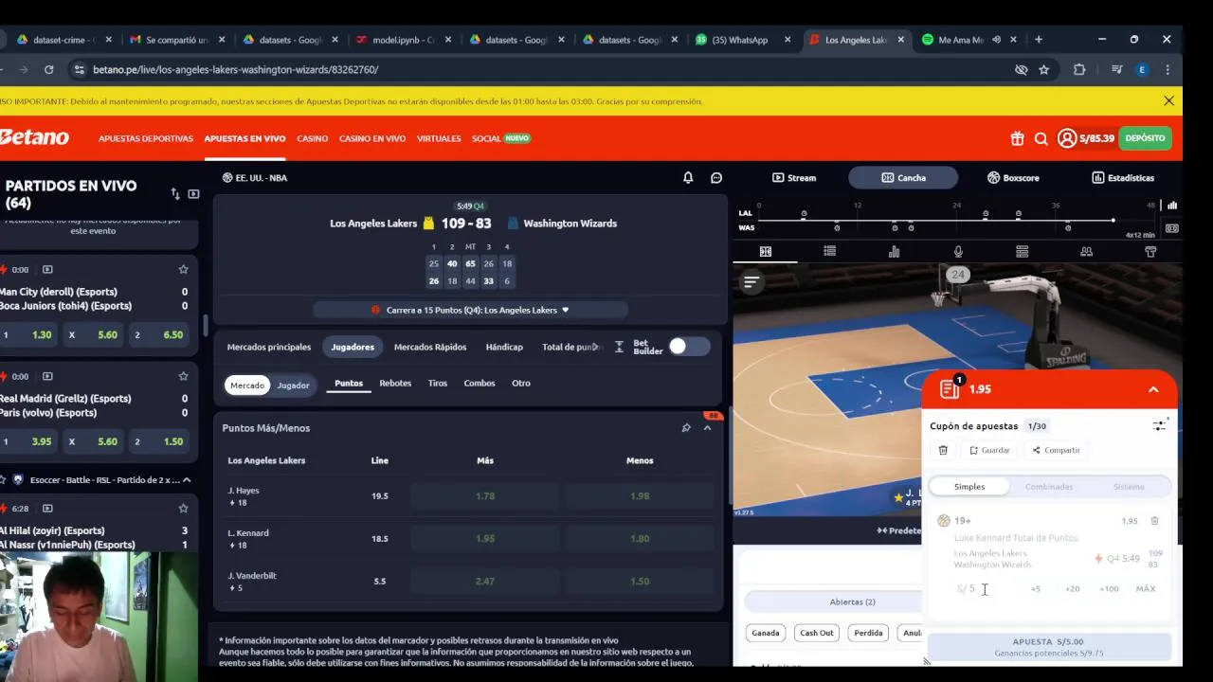Image resolution: width=1213 pixels, height=682 pixels.
Task: Select the Mercado view toggle
Action: pyautogui.click(x=247, y=385)
